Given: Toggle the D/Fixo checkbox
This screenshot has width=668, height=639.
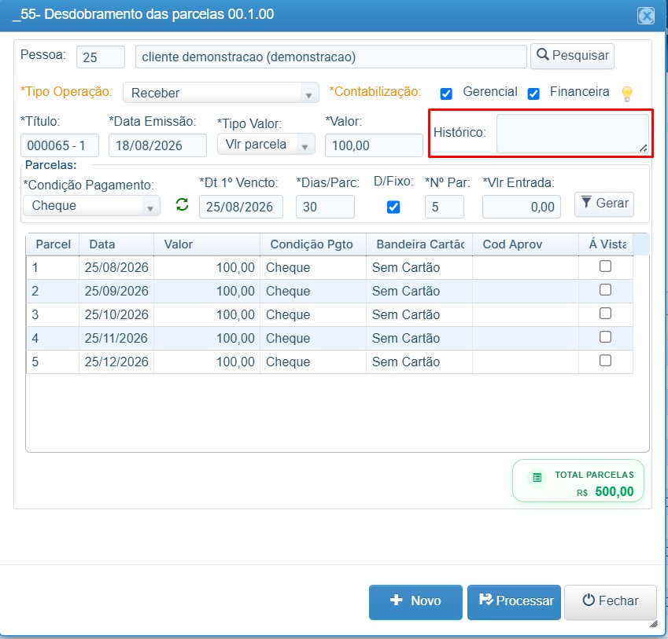Looking at the screenshot, I should 393,207.
